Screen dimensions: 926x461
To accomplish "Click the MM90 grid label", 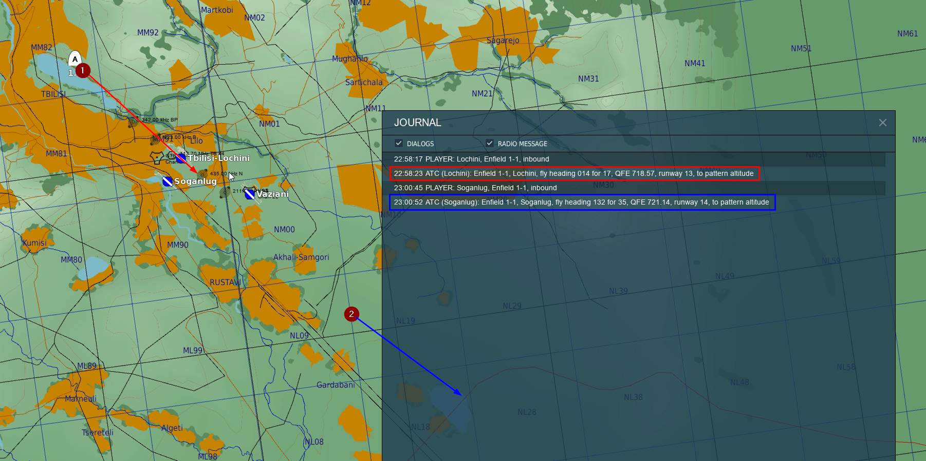I will (x=178, y=245).
